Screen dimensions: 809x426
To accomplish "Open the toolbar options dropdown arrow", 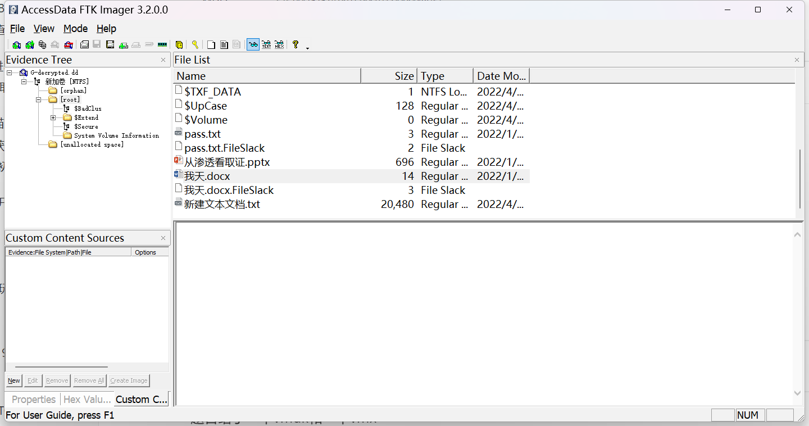I will coord(308,48).
